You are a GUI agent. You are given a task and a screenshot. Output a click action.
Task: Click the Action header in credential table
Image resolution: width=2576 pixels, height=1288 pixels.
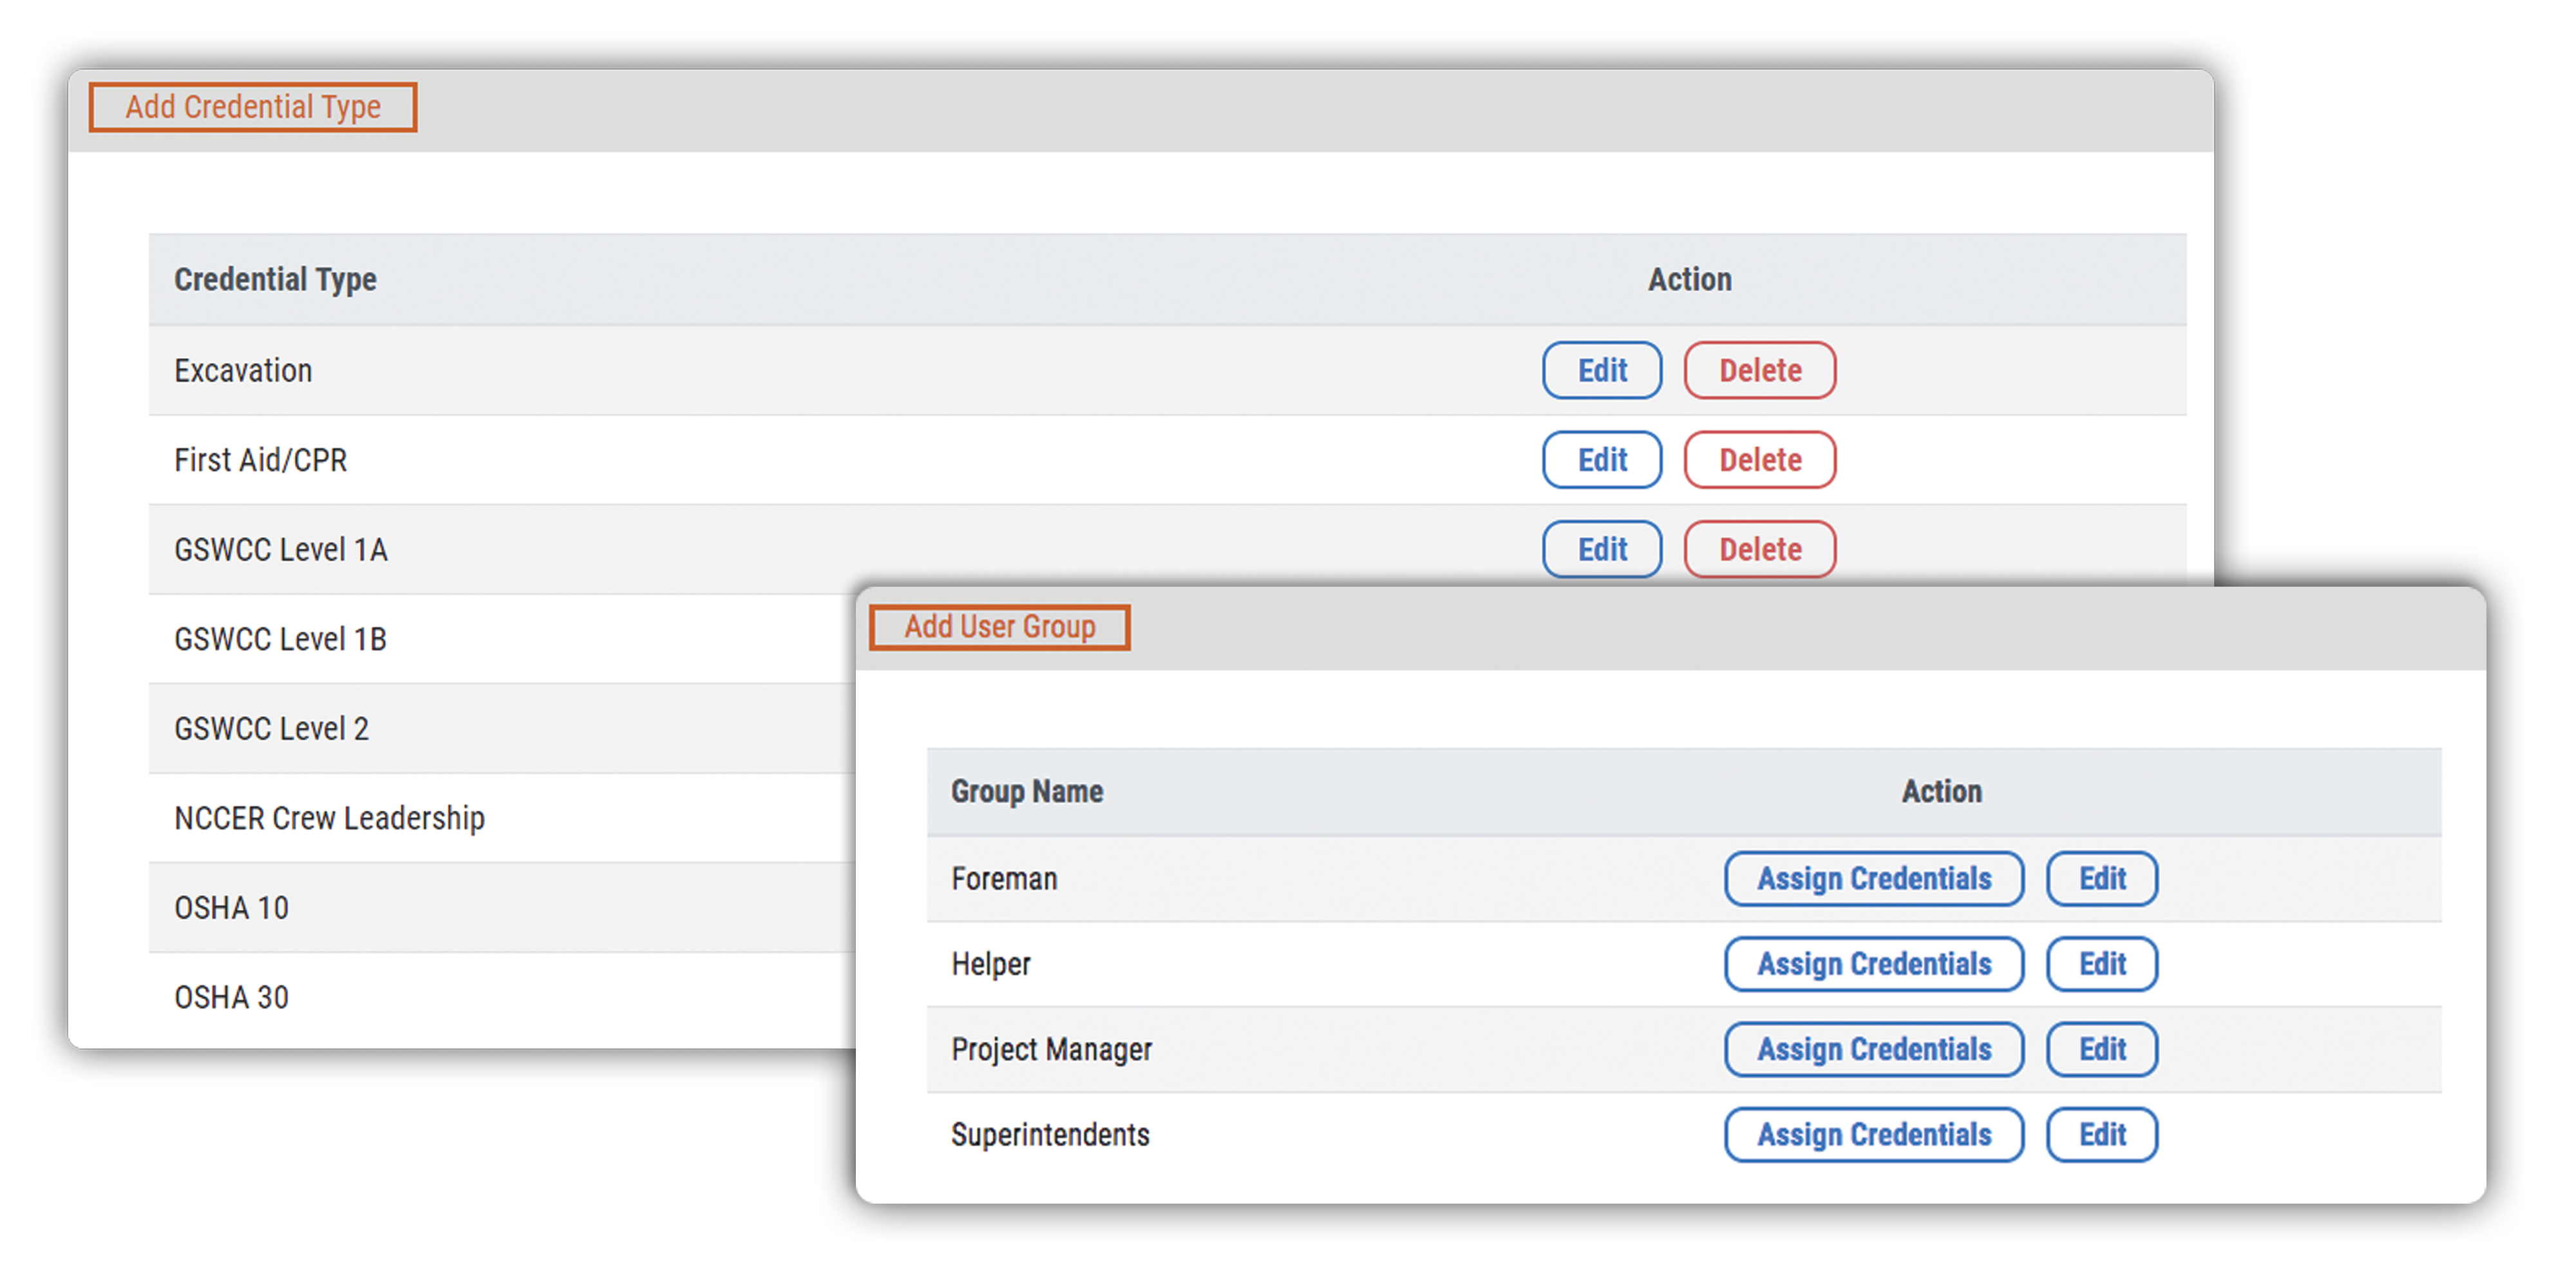click(1690, 280)
